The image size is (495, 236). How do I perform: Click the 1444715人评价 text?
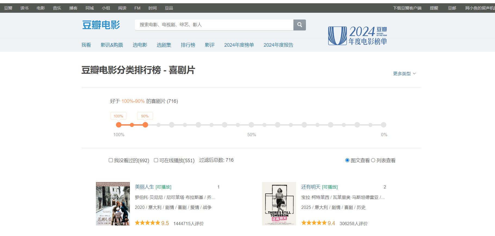pyautogui.click(x=189, y=224)
